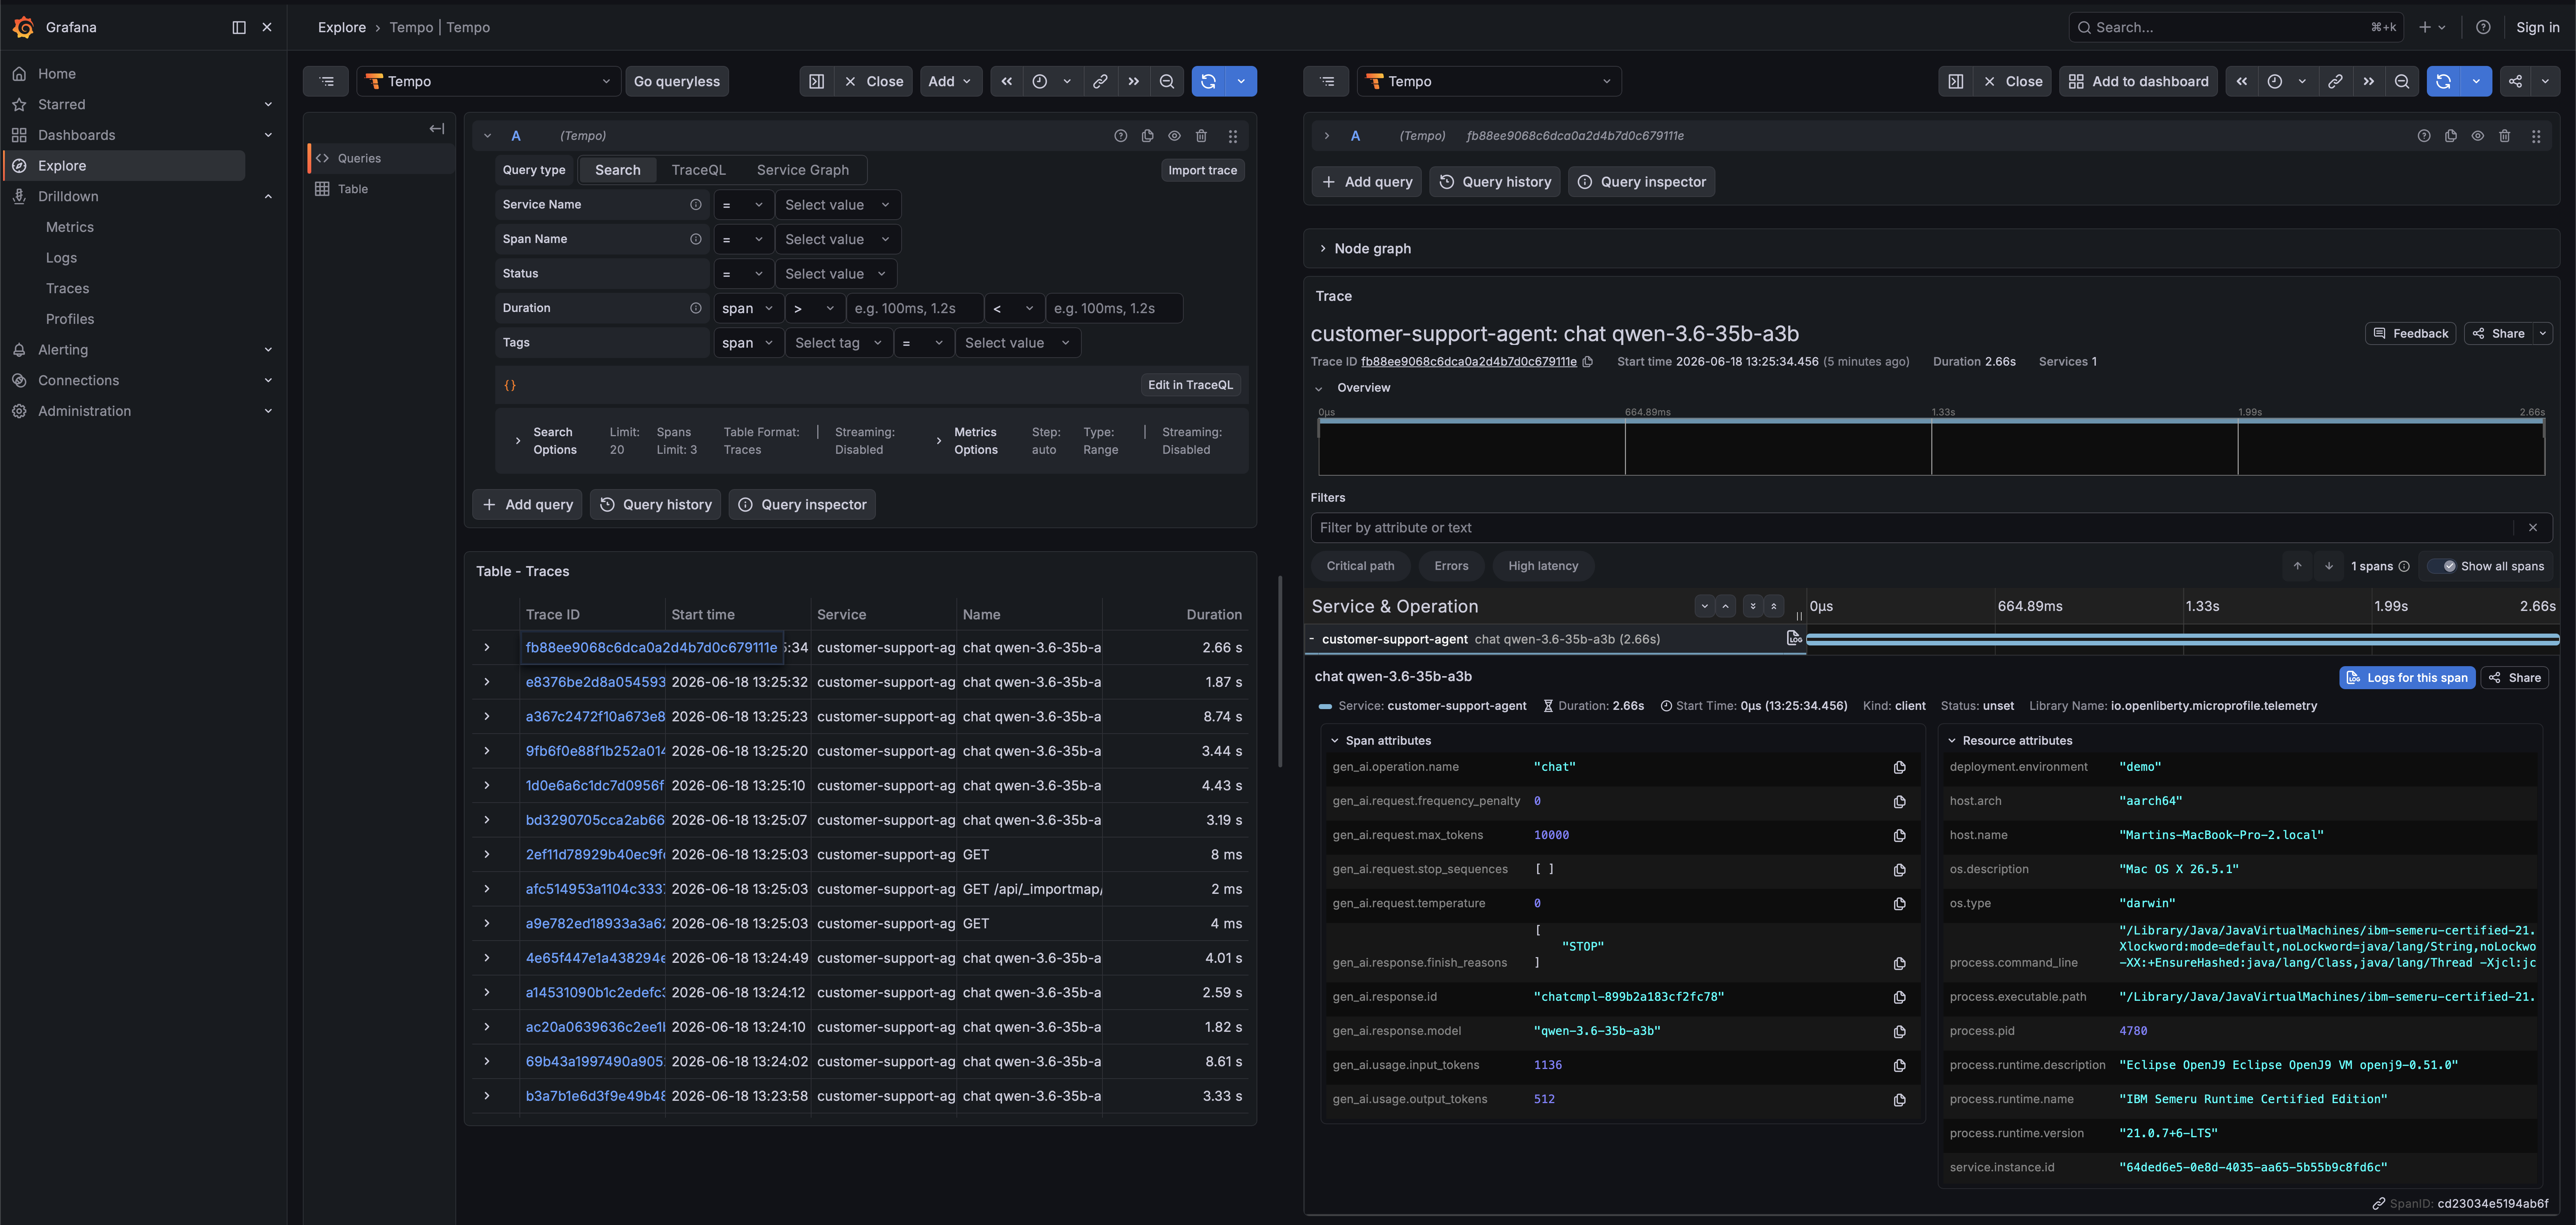Hide query A response using the eye icon
Viewport: 2576px width, 1225px height.
click(1174, 136)
